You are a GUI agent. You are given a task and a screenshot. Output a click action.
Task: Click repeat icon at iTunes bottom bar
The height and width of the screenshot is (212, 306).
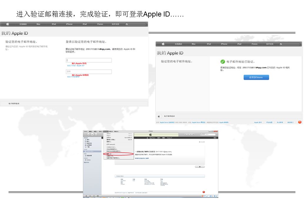(94, 196)
